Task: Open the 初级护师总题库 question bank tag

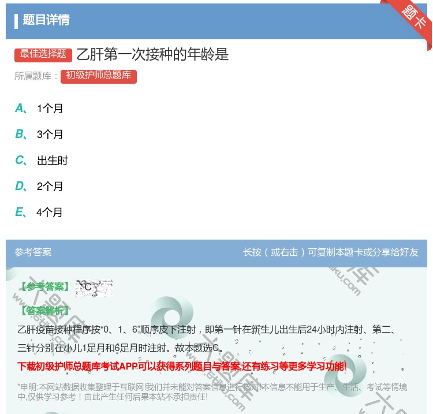Action: tap(99, 76)
